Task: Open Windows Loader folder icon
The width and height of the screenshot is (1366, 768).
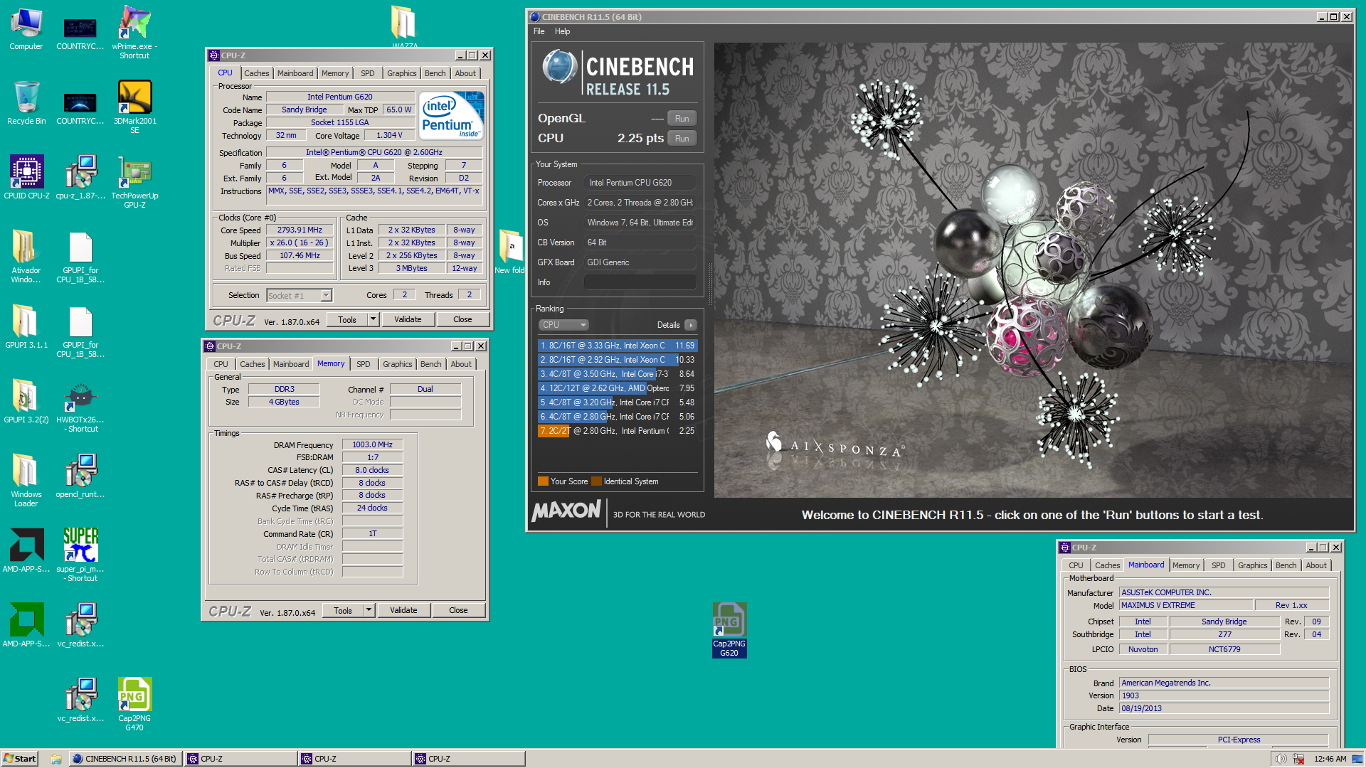Action: [x=26, y=480]
